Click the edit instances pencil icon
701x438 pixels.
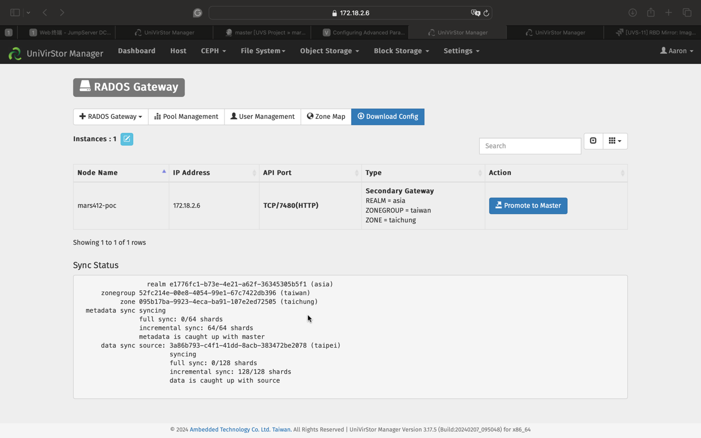click(x=127, y=139)
